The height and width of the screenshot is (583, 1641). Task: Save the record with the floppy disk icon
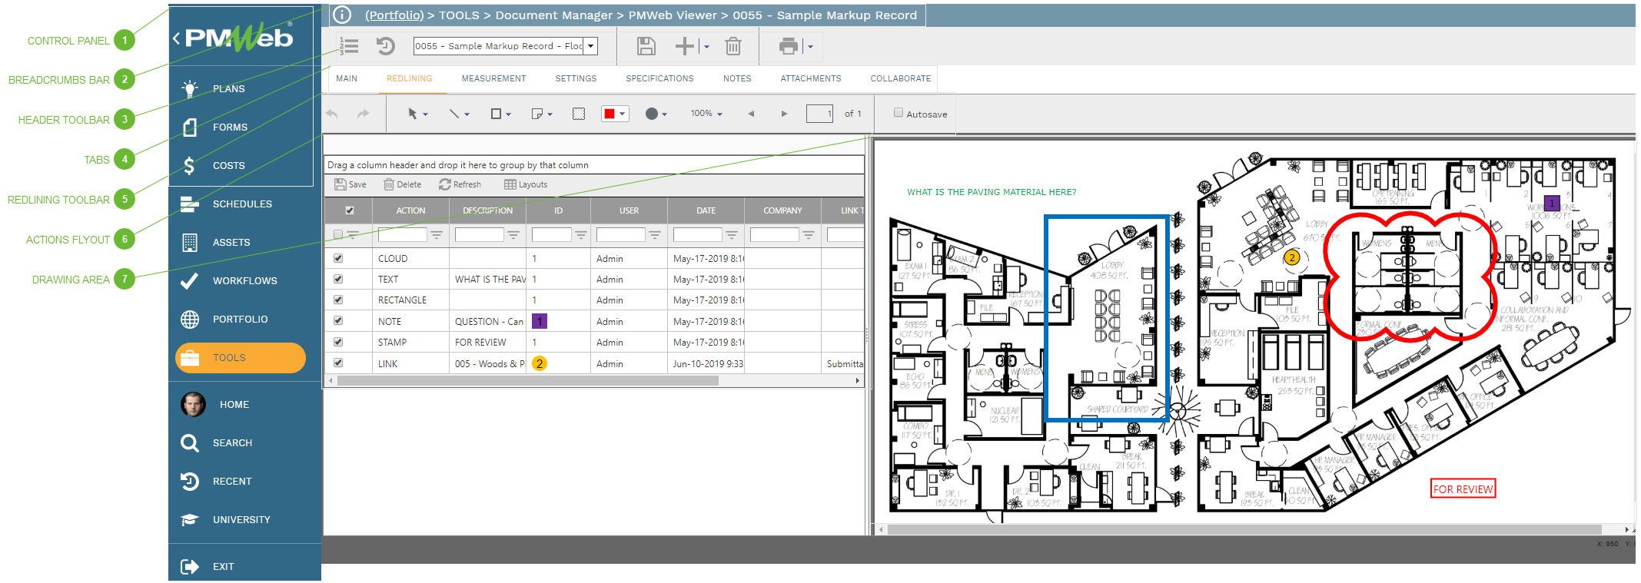click(x=646, y=46)
